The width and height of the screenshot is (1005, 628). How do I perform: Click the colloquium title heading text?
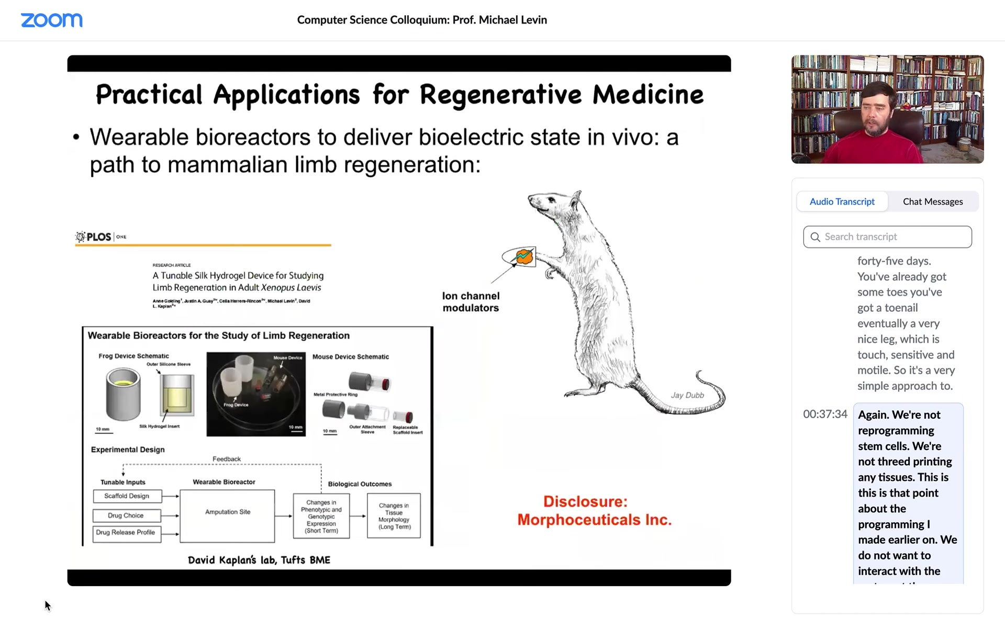(422, 20)
